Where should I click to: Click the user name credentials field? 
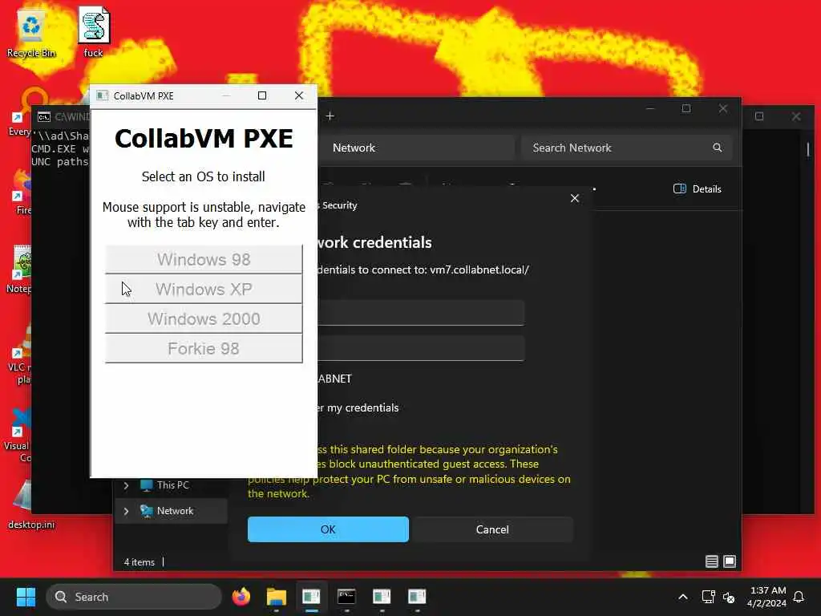pyautogui.click(x=420, y=314)
